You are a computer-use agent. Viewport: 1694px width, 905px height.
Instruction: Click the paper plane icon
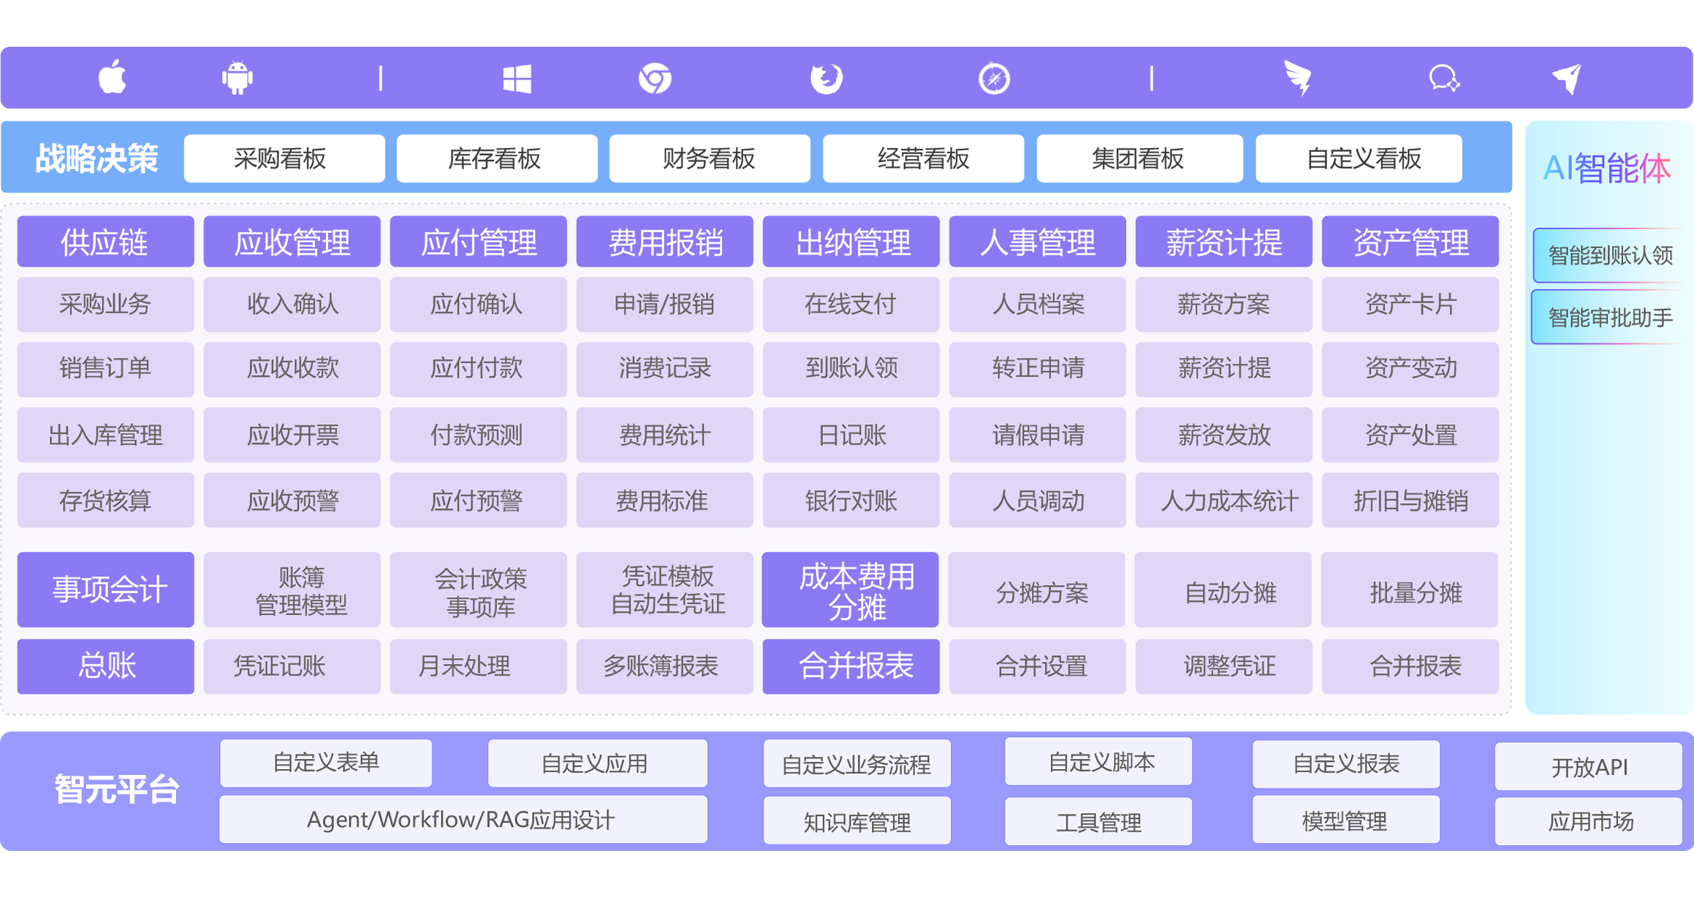pyautogui.click(x=1566, y=78)
